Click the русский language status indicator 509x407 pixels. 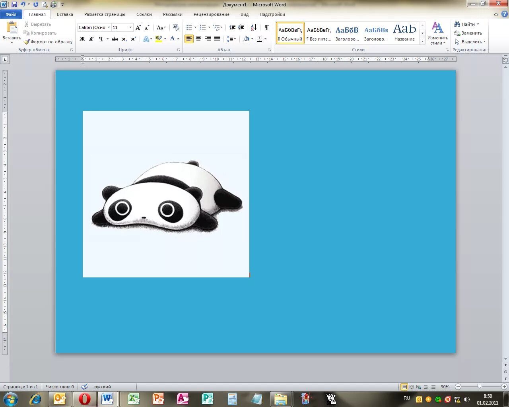tap(103, 387)
